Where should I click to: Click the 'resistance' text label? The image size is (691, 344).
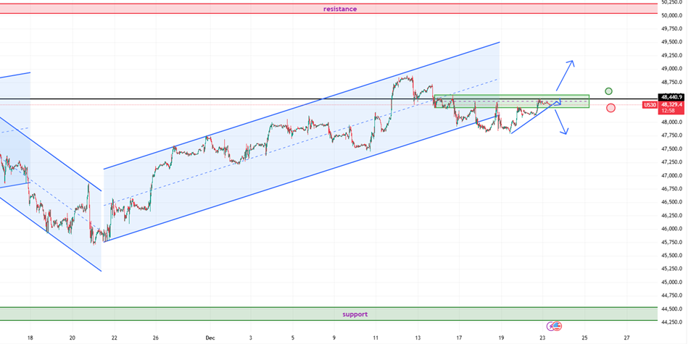point(340,9)
